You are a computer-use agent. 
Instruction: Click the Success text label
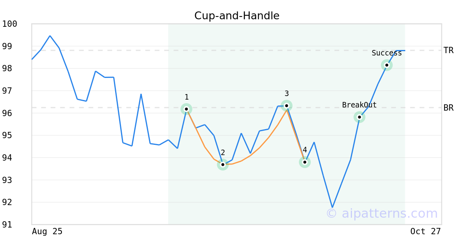(x=387, y=53)
